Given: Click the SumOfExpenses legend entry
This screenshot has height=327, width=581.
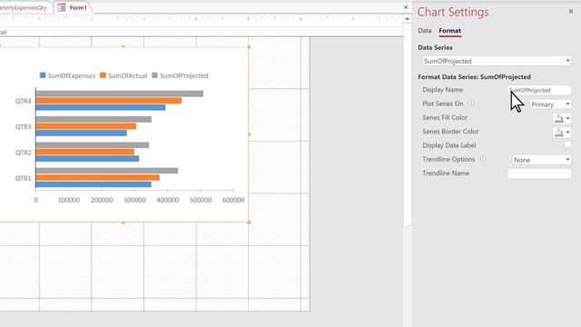Looking at the screenshot, I should (67, 75).
